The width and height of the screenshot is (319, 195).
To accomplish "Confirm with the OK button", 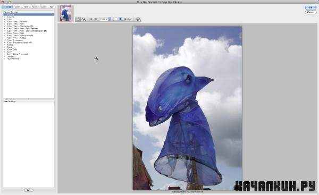I will (x=310, y=7).
